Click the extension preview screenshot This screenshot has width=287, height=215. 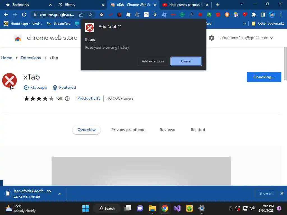pos(141,171)
